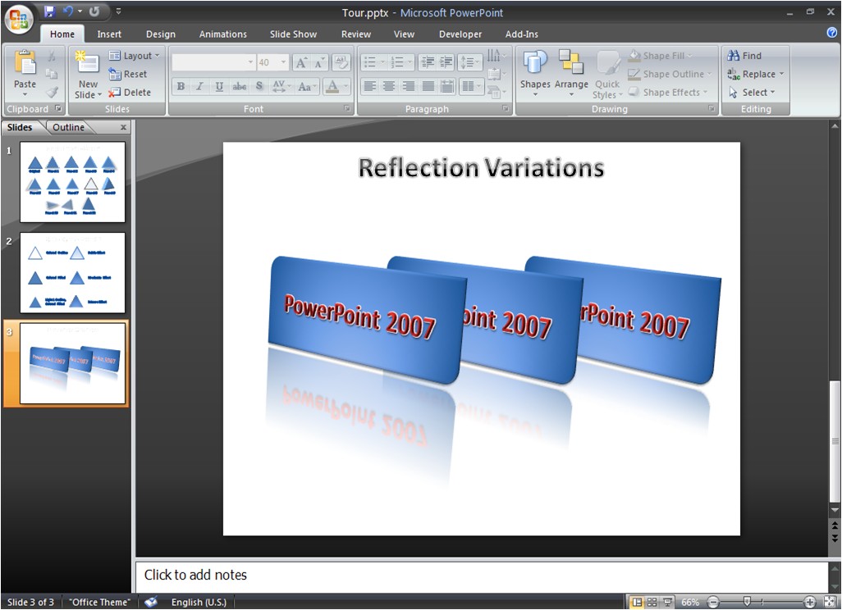The height and width of the screenshot is (610, 842).
Task: Select slide 2 thumbnail
Action: (x=72, y=272)
